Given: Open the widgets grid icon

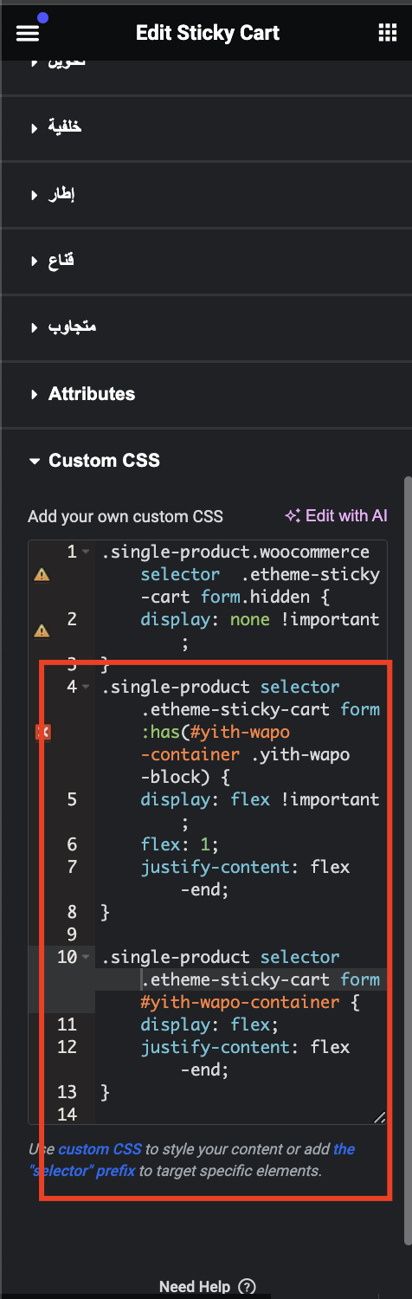Looking at the screenshot, I should pyautogui.click(x=387, y=33).
